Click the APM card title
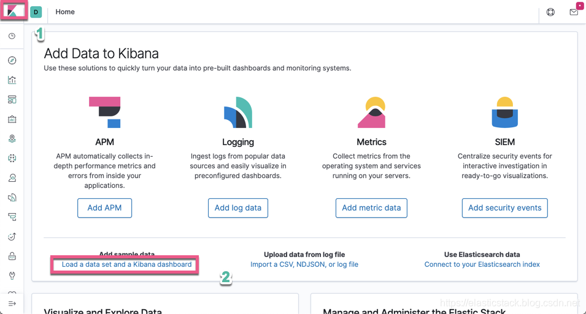 [105, 142]
